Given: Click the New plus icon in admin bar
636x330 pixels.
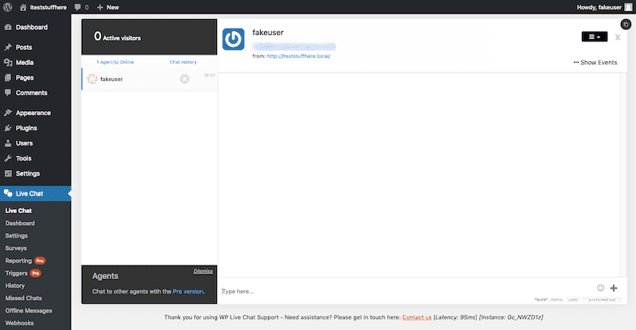Looking at the screenshot, I should (100, 7).
